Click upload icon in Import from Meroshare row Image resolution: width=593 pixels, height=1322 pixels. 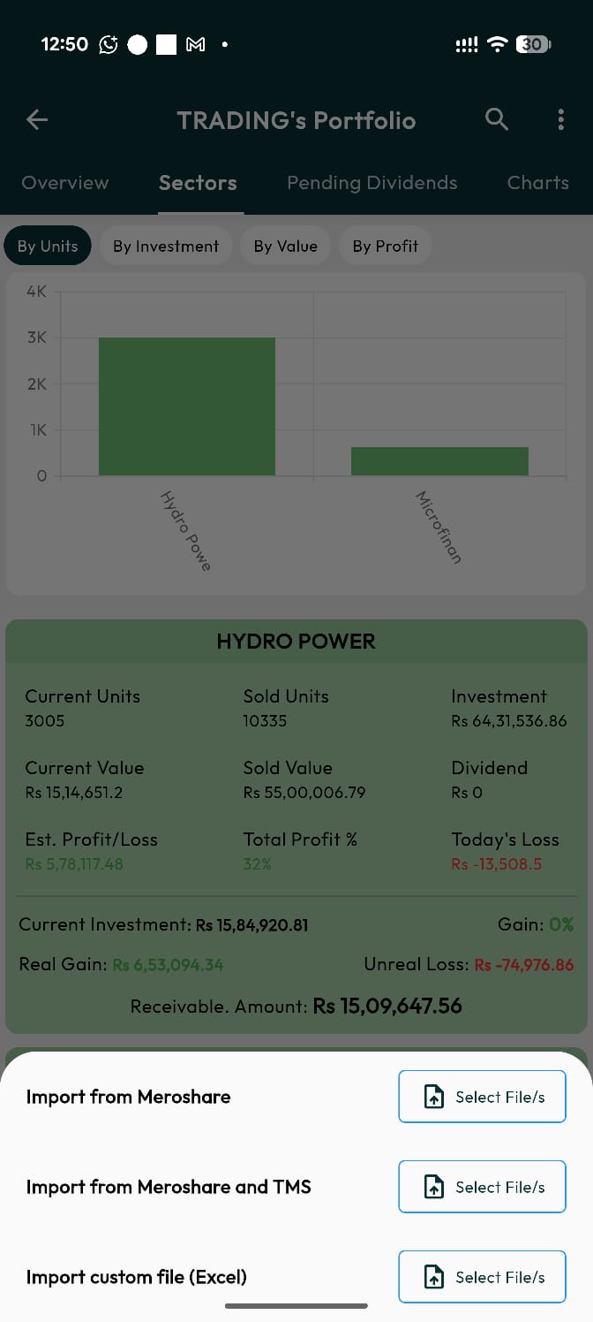click(434, 1098)
